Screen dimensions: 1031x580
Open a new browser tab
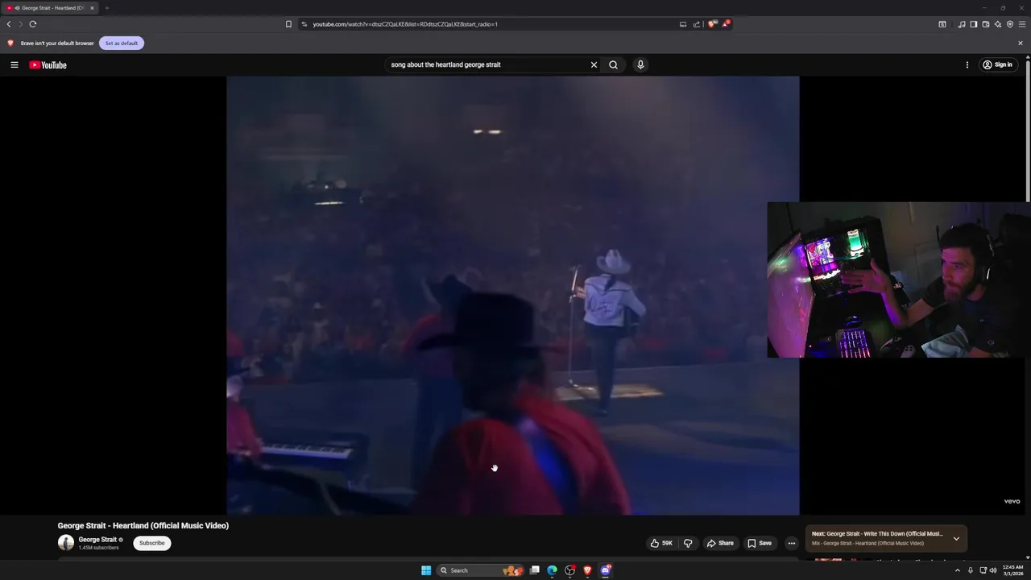coord(106,8)
